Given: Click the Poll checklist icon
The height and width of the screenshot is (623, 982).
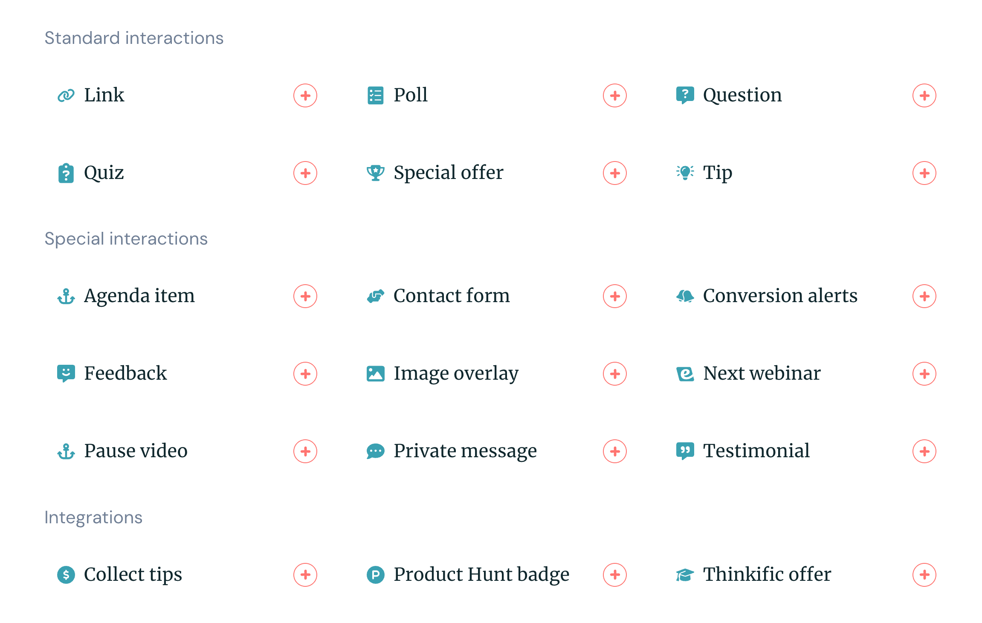Looking at the screenshot, I should [x=376, y=95].
